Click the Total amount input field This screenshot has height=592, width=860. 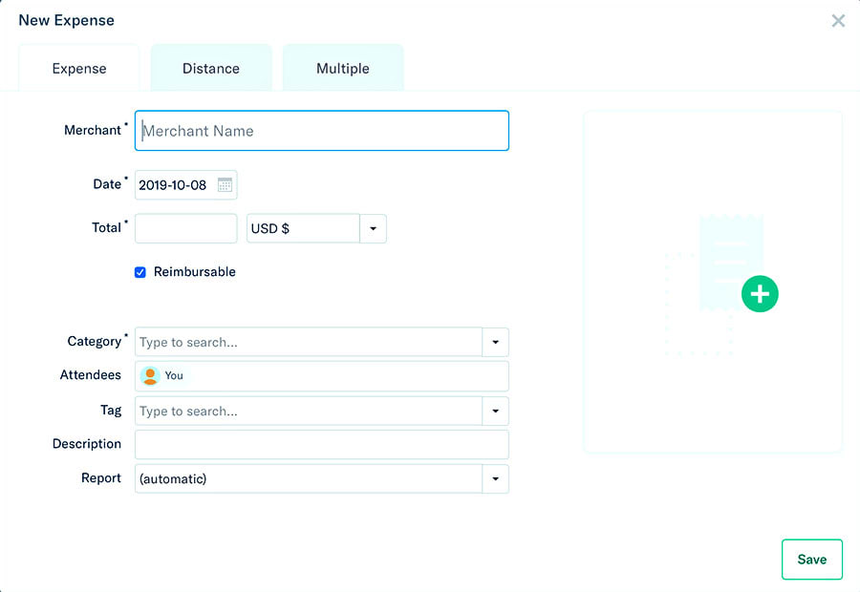click(x=186, y=228)
